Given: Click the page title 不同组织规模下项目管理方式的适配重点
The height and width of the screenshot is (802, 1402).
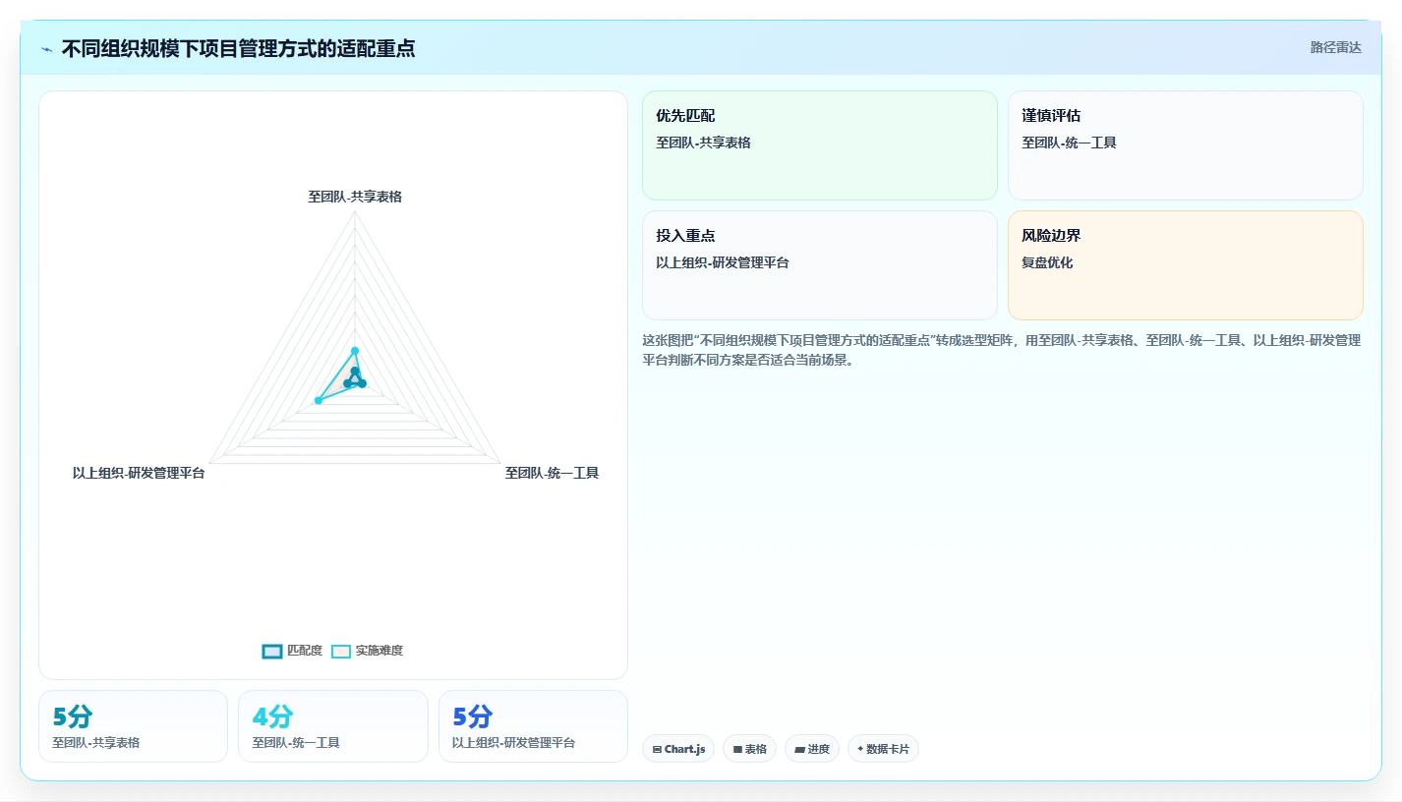Looking at the screenshot, I should (238, 48).
